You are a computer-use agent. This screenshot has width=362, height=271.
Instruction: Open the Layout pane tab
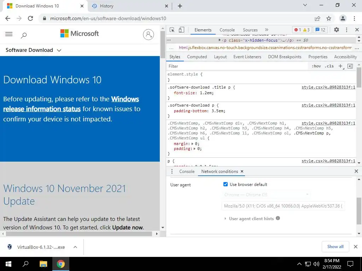(x=220, y=57)
